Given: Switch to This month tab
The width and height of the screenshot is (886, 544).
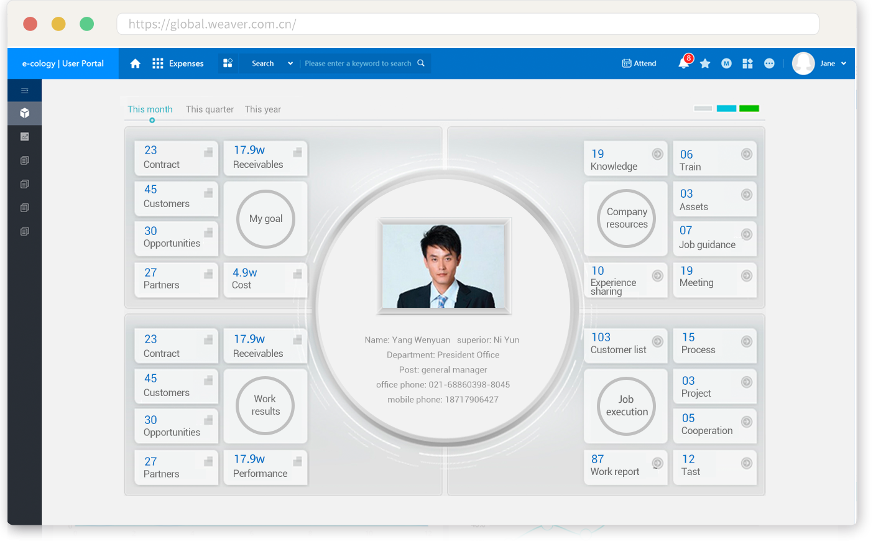Looking at the screenshot, I should pyautogui.click(x=150, y=109).
